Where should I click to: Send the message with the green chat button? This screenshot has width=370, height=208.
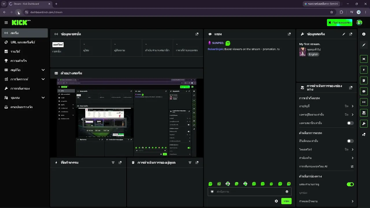[x=286, y=201]
